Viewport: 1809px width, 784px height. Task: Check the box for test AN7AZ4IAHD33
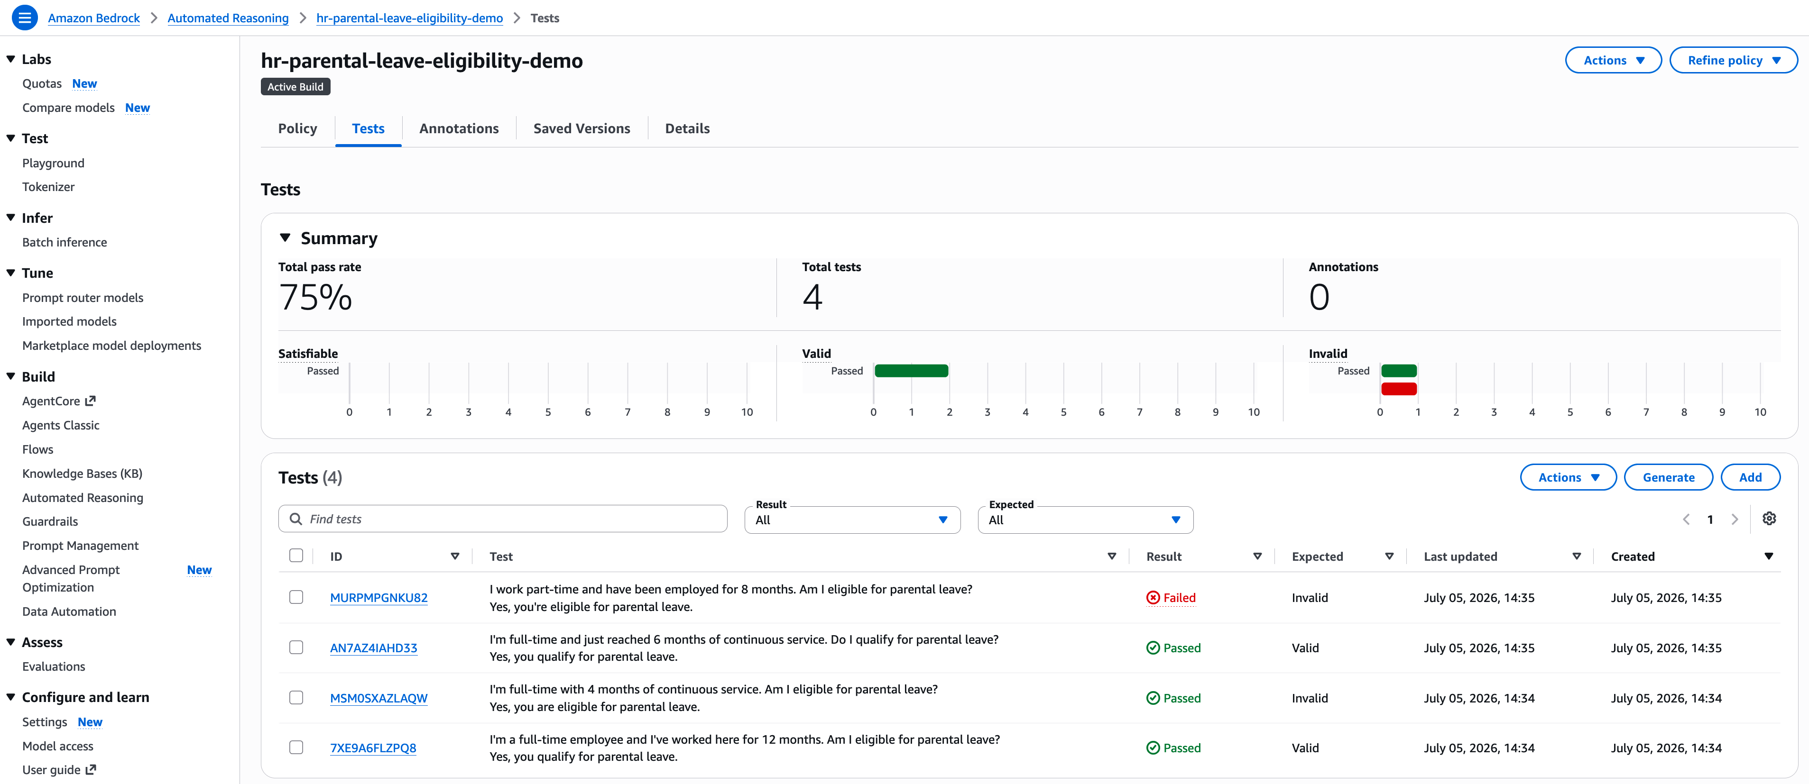[x=296, y=647]
